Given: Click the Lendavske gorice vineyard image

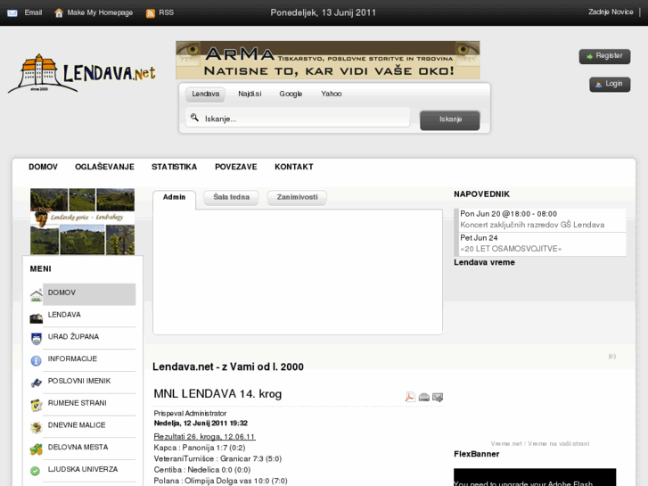Looking at the screenshot, I should tap(82, 221).
